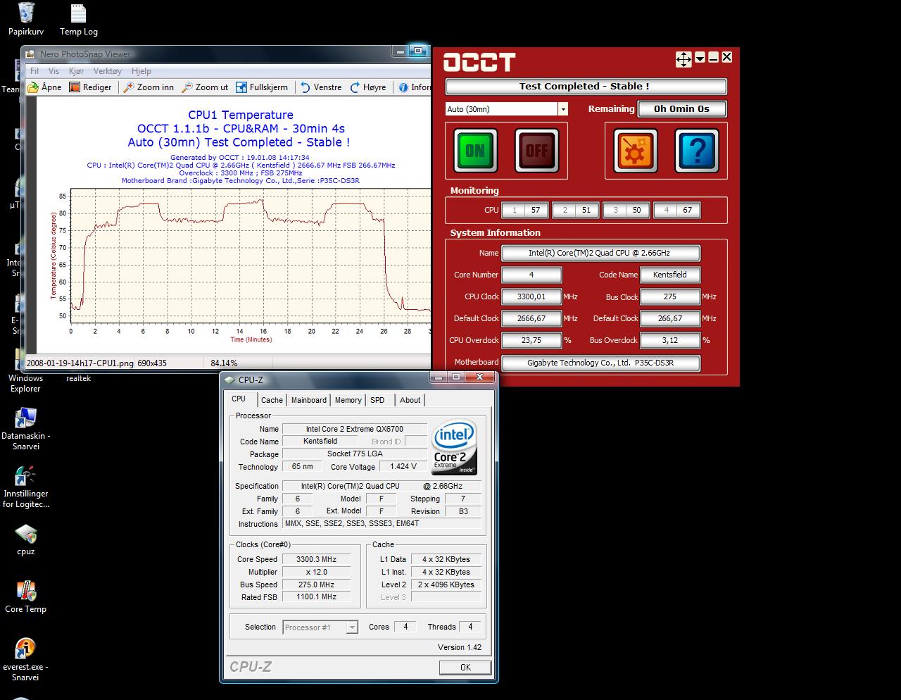Screen dimensions: 901x700
Task: Click the OK button in CPU-Z
Action: pyautogui.click(x=465, y=667)
